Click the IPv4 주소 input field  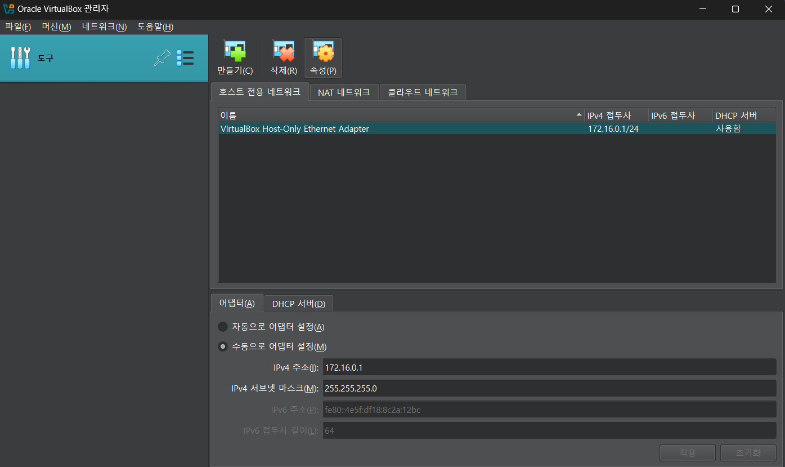(549, 367)
